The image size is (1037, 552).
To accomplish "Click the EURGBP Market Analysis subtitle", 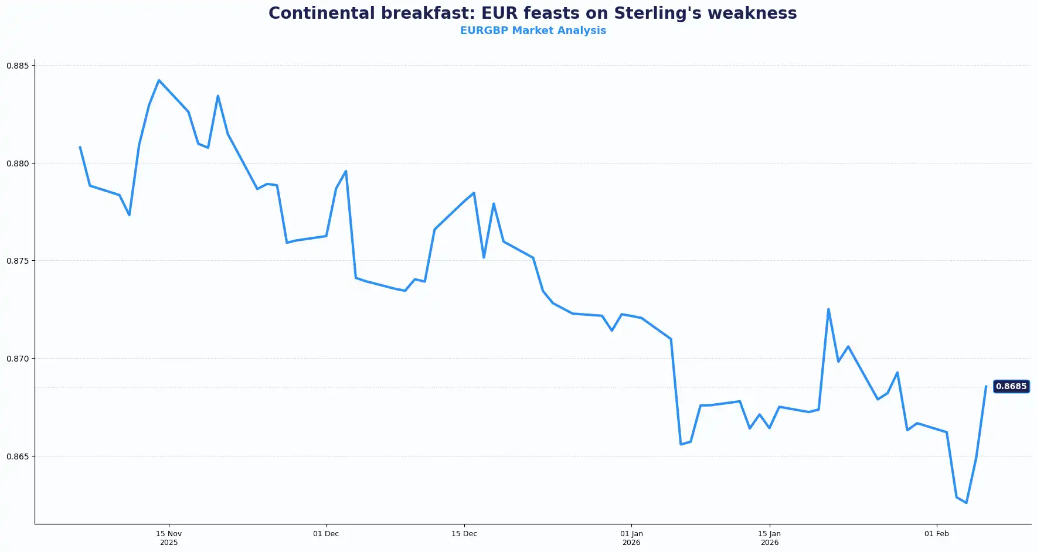I will pos(532,30).
